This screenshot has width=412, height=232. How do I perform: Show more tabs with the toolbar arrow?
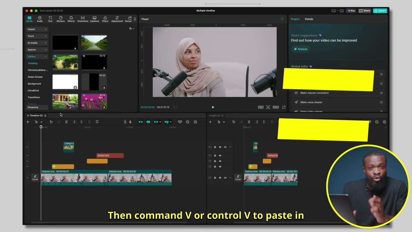tap(135, 19)
